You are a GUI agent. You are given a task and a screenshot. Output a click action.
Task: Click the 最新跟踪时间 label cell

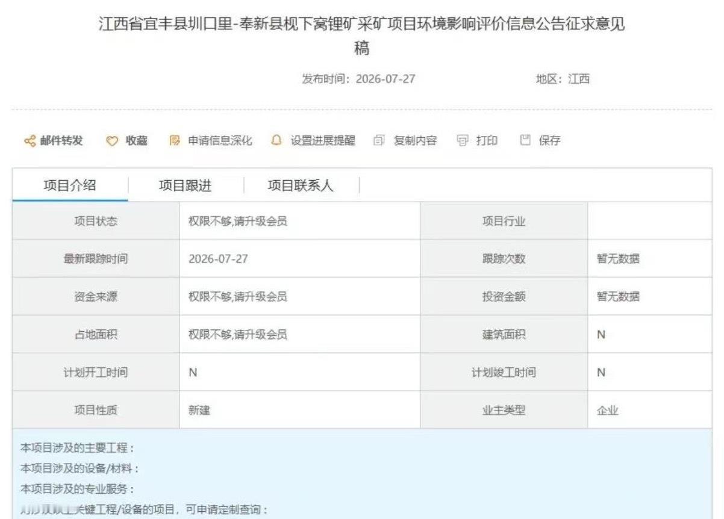coord(96,259)
